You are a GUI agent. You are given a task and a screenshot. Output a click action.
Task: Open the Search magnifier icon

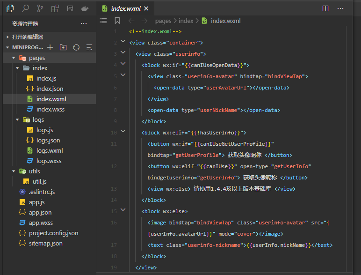pyautogui.click(x=25, y=8)
